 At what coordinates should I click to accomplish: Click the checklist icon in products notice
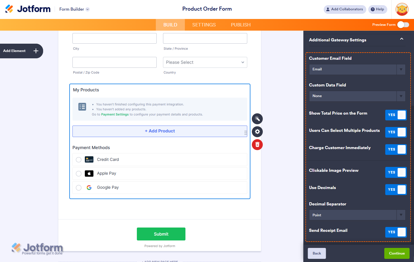tap(82, 107)
